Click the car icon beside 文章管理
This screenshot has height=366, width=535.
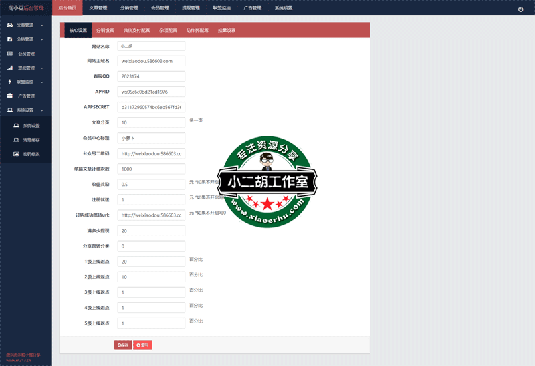[x=9, y=25]
